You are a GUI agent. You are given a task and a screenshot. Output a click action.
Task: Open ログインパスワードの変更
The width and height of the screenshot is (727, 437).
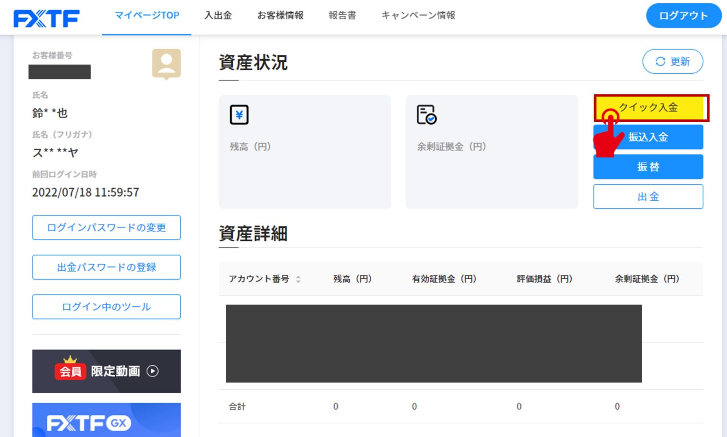[106, 228]
